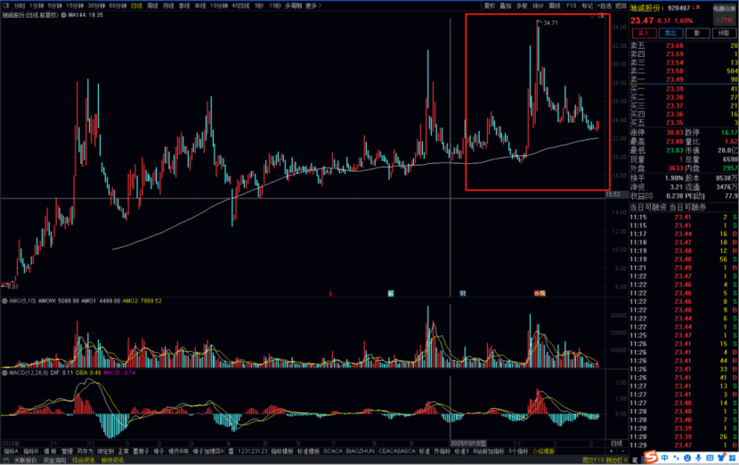The height and width of the screenshot is (465, 739).
Task: Switch to the 日线 daily chart period
Action: click(x=135, y=4)
